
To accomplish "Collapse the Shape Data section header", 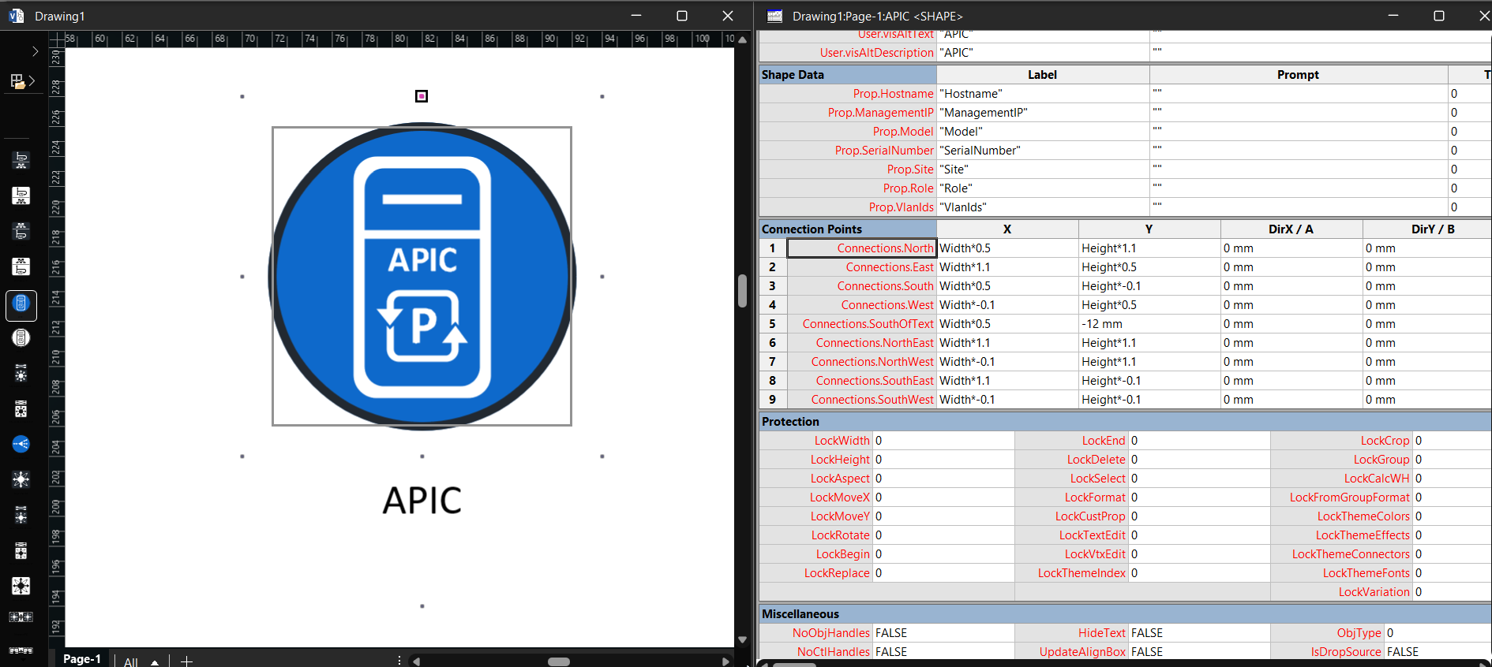I will pos(848,75).
